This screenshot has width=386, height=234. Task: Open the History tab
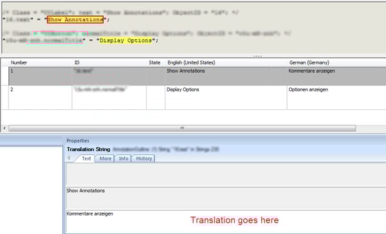coord(143,158)
